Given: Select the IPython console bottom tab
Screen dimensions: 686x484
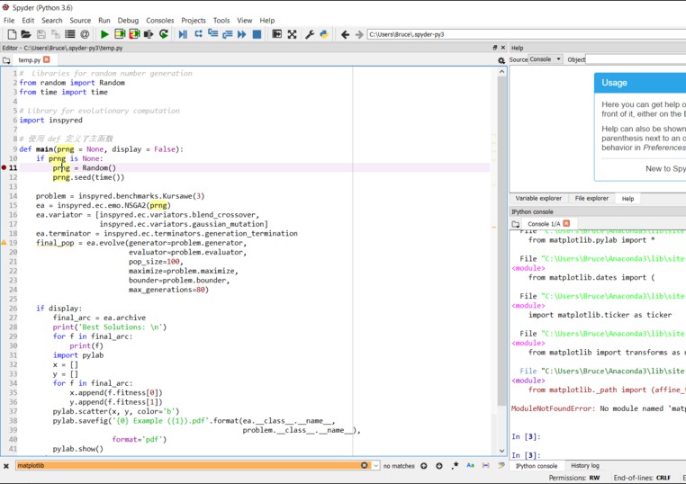Looking at the screenshot, I should pos(536,466).
